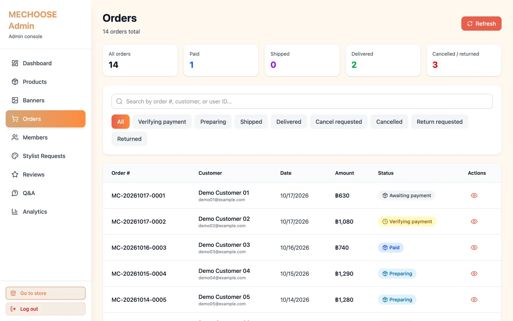Filter orders by Preparing
Viewport: 513px width, 321px height.
tap(213, 122)
